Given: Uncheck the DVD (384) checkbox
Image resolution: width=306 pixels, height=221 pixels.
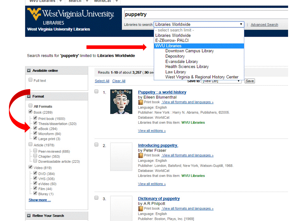Looking at the screenshot, I should click(35, 173).
